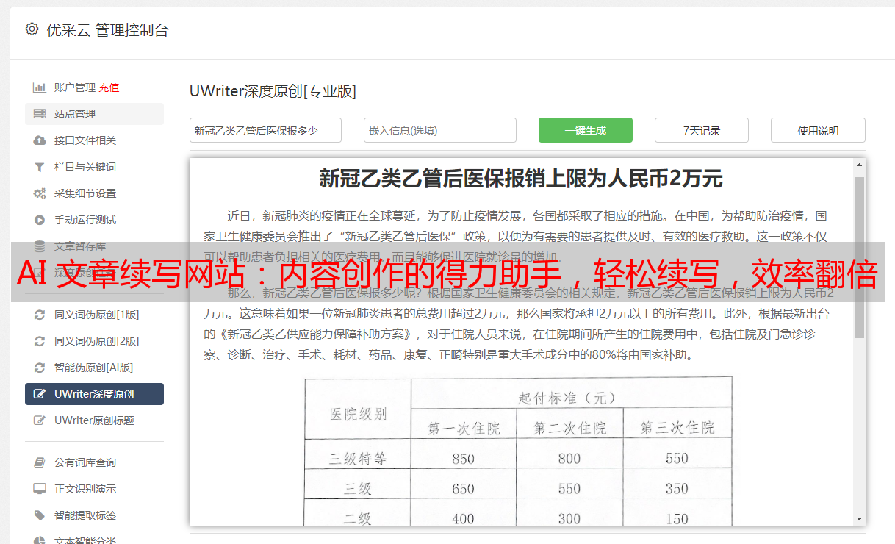Click the green 一键生成 button
Image resolution: width=895 pixels, height=544 pixels.
(x=585, y=130)
